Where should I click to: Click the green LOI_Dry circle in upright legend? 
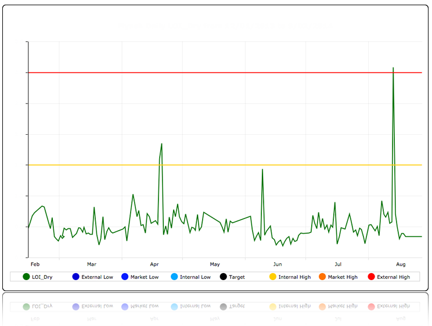click(x=26, y=277)
